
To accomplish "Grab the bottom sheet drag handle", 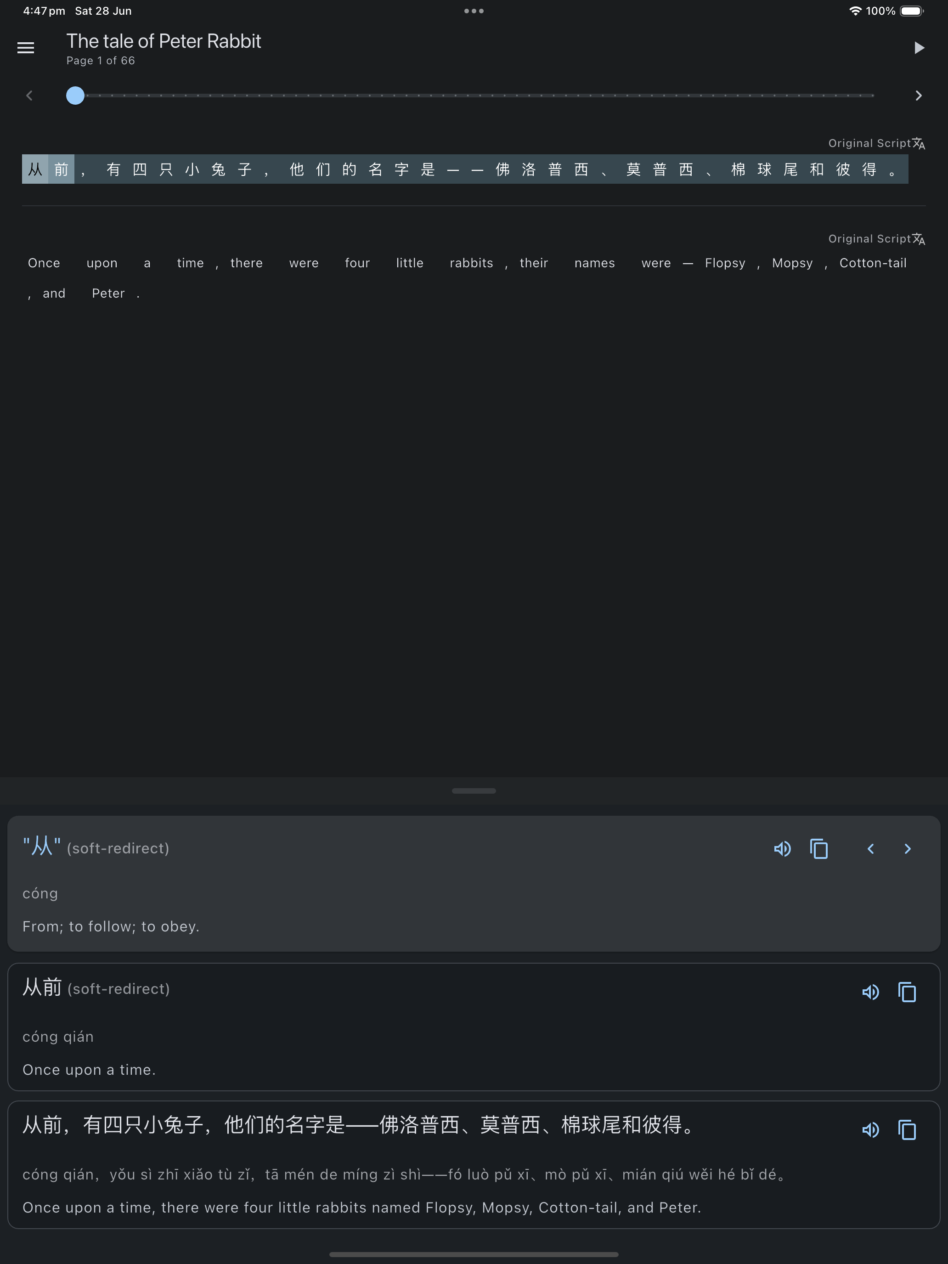I will coord(474,791).
